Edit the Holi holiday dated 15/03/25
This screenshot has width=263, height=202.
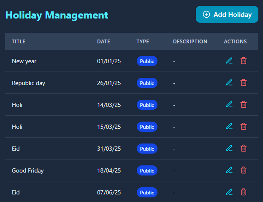(229, 127)
